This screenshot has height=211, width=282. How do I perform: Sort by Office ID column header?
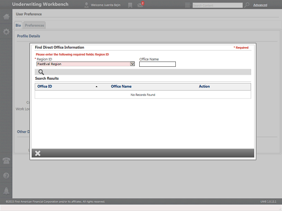click(45, 86)
